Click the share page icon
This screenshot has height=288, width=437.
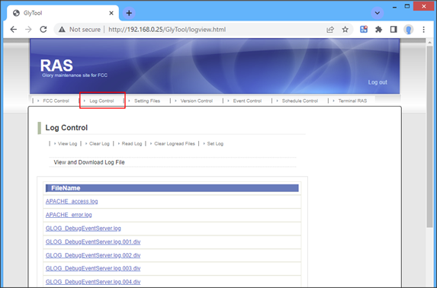coord(330,29)
